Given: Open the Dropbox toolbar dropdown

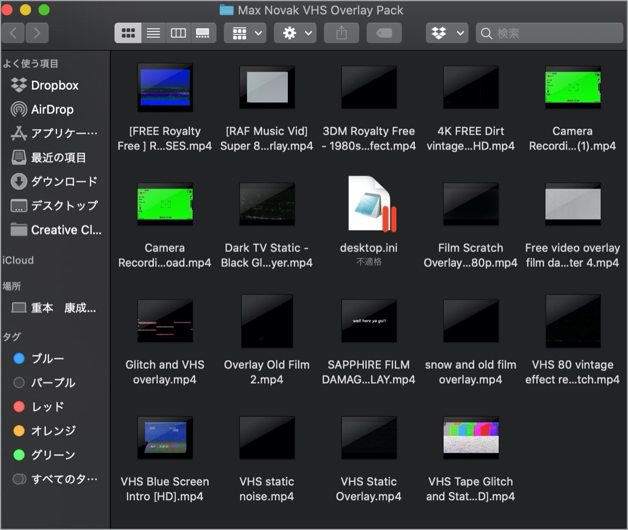Looking at the screenshot, I should coord(447,34).
